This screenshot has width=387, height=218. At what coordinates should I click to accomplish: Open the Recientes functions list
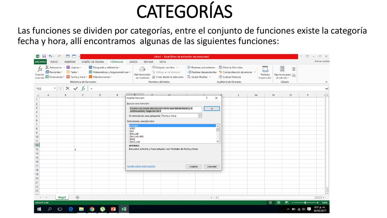click(x=54, y=72)
